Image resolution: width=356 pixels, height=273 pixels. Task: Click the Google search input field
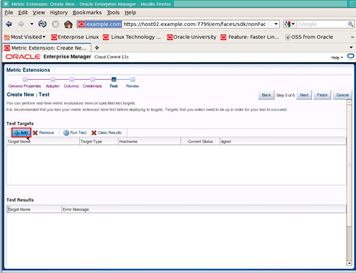[322, 24]
